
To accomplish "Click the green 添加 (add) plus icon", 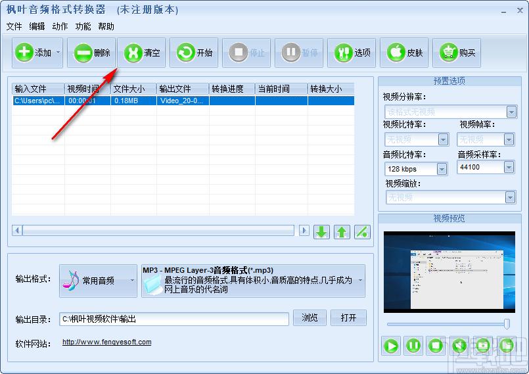I will pyautogui.click(x=24, y=53).
